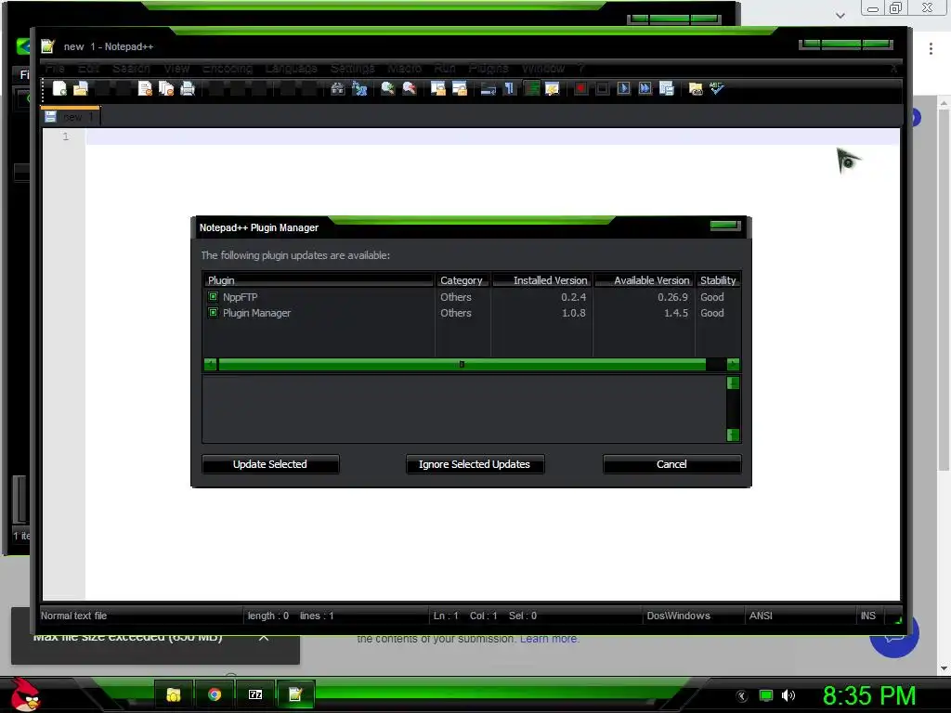Open the View menu
The height and width of the screenshot is (713, 951).
coord(176,68)
